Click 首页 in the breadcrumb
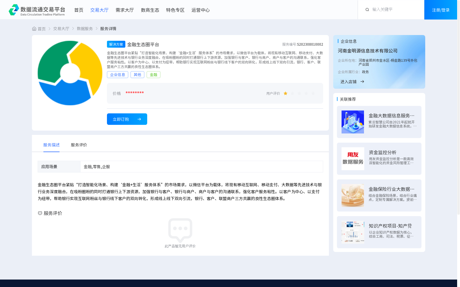 pos(42,29)
